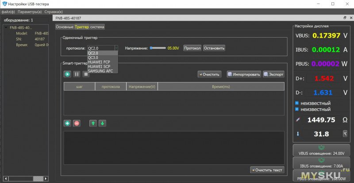Image resolution: width=354 pixels, height=183 pixels.
Task: Click the temperature unit °C button
Action: tap(345, 133)
